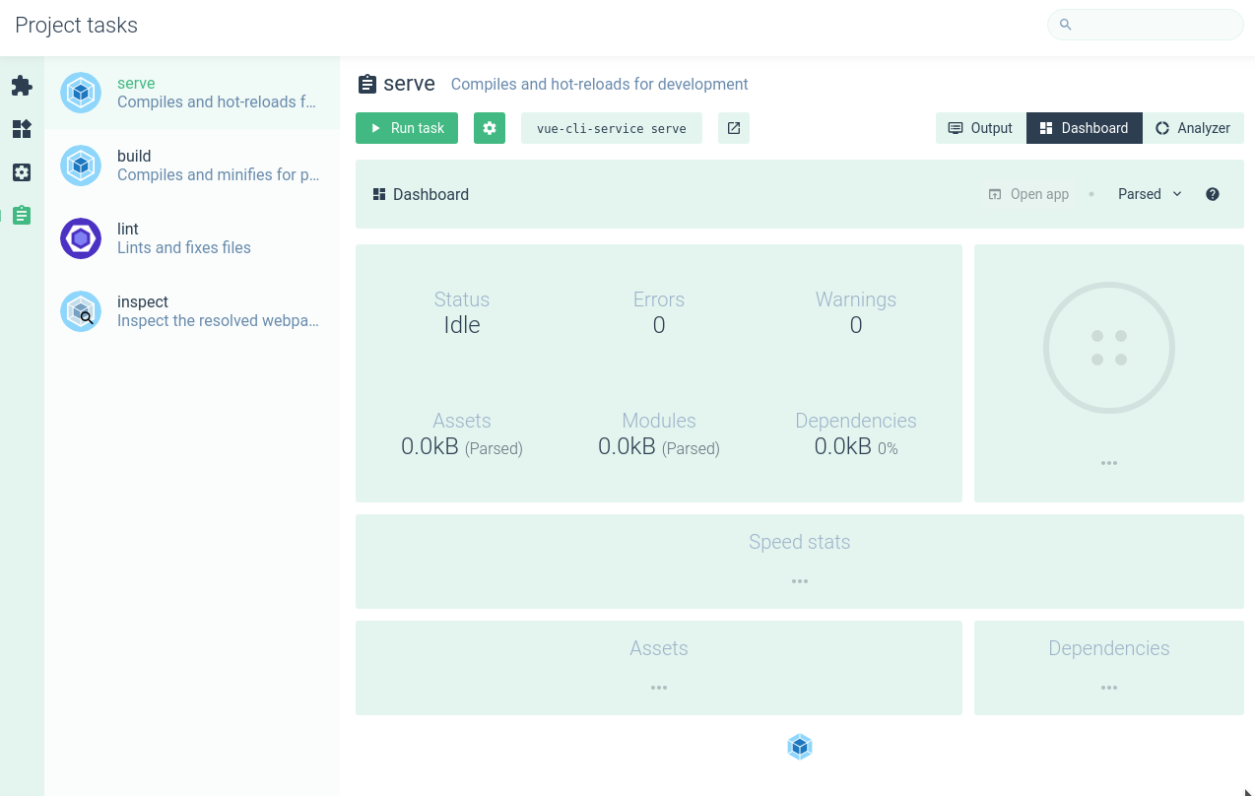This screenshot has width=1255, height=796.
Task: Select the inspect task in the list
Action: click(x=192, y=311)
